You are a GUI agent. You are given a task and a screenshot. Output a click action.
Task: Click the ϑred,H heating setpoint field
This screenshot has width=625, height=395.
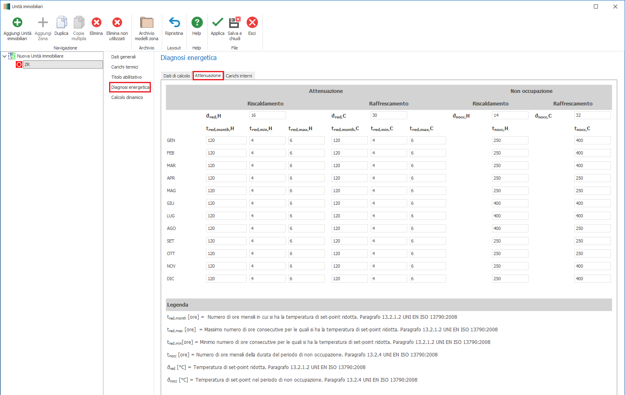pyautogui.click(x=267, y=116)
